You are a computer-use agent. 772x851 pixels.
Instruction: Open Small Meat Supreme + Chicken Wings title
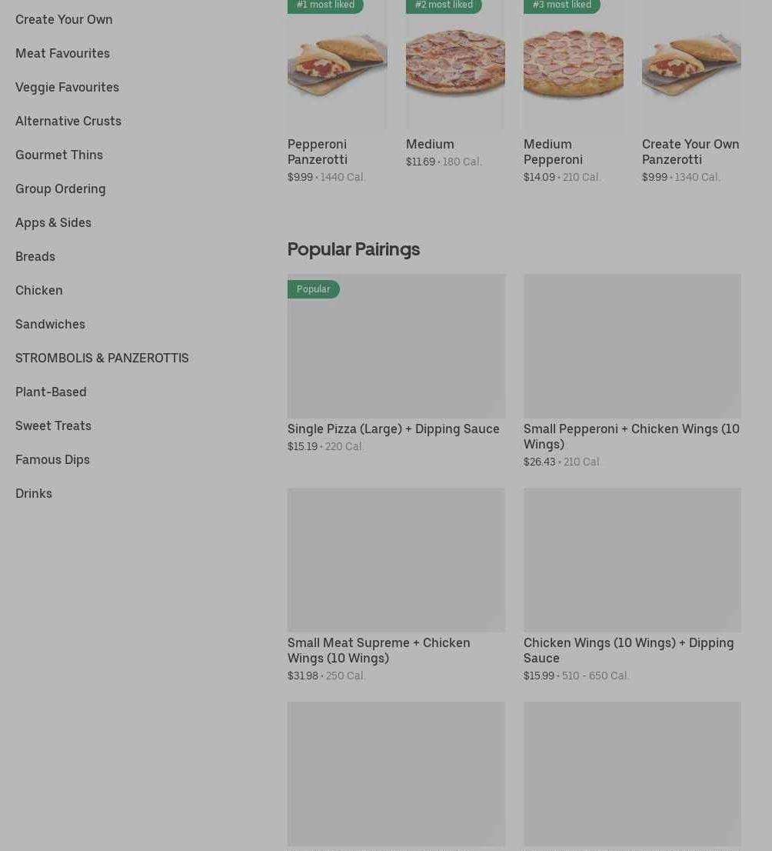tap(378, 650)
